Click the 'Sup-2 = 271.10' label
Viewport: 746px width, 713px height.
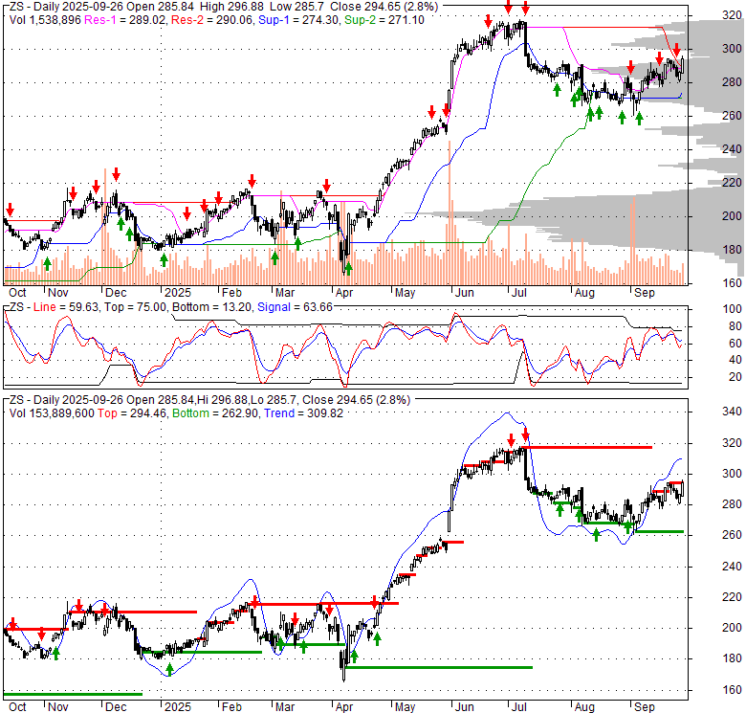tap(384, 20)
